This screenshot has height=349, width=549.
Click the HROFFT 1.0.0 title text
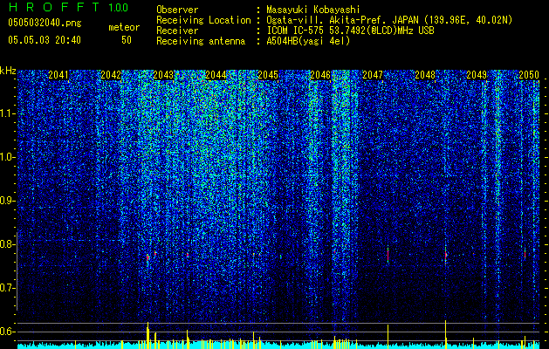pyautogui.click(x=68, y=7)
